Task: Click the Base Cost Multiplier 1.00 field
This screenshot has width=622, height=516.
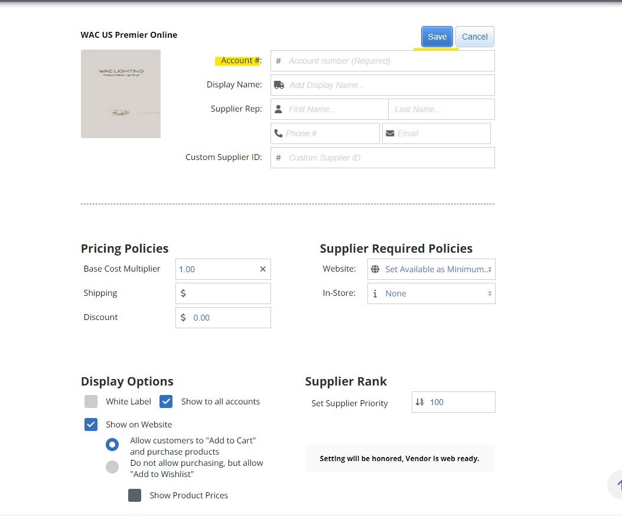Action: coord(223,269)
